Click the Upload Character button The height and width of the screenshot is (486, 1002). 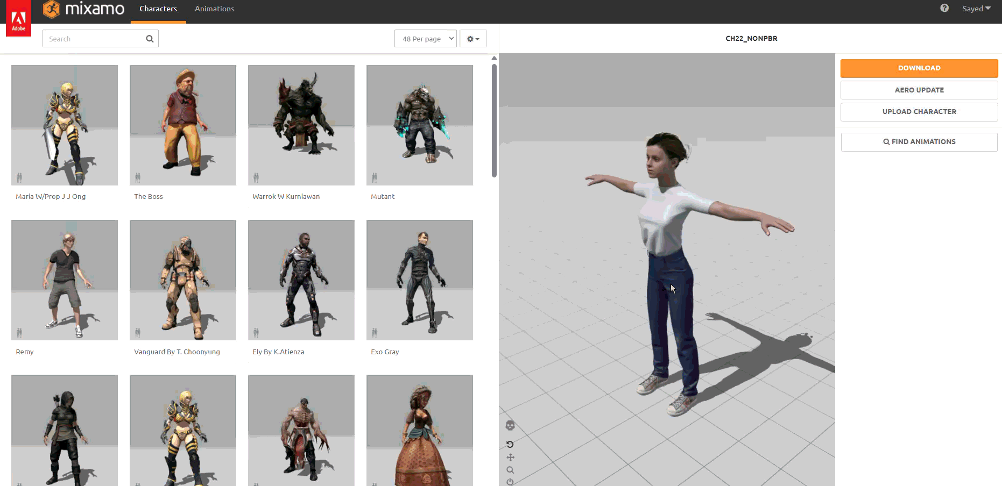tap(919, 112)
